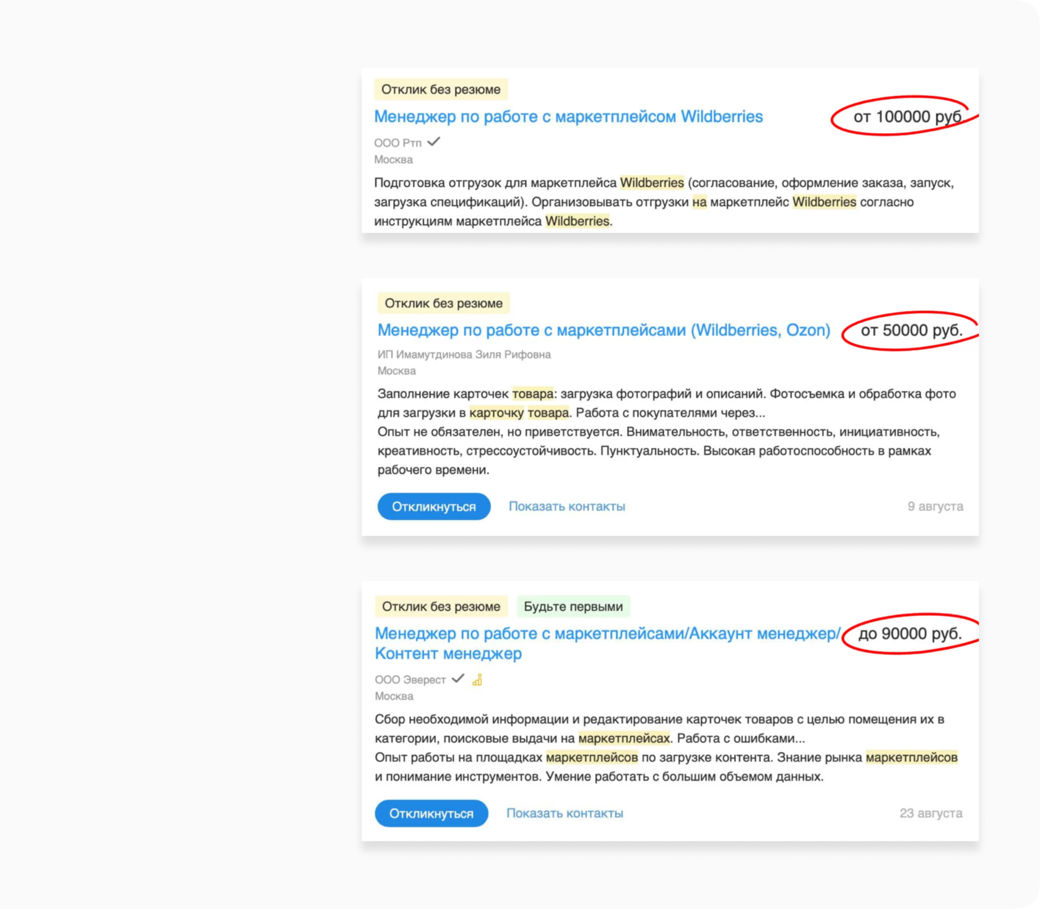The height and width of the screenshot is (909, 1040).
Task: Show contacts for the ООО Эверест vacancy
Action: (565, 813)
